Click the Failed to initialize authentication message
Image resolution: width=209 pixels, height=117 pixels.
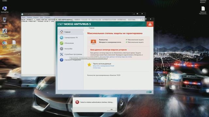(97, 102)
